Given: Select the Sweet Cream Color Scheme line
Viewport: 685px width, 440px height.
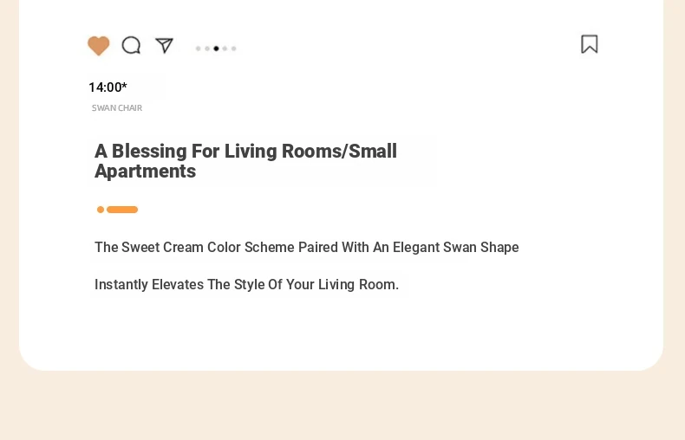Looking at the screenshot, I should pos(307,247).
